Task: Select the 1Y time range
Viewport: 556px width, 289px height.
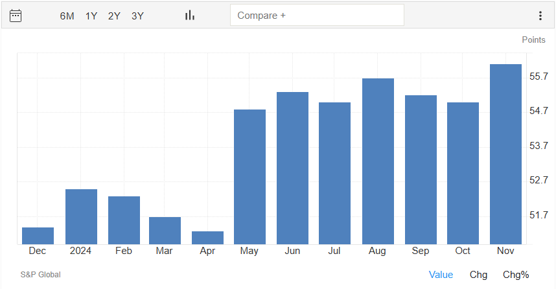Action: click(x=91, y=16)
